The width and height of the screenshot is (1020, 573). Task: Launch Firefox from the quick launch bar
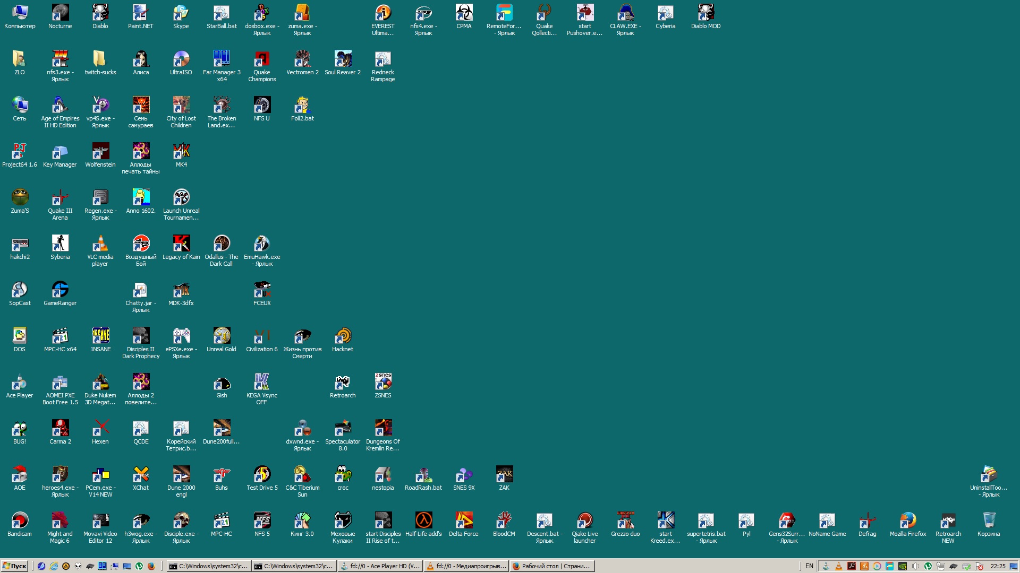(151, 566)
